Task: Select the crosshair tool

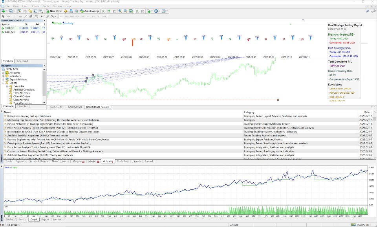Action: click(9, 16)
